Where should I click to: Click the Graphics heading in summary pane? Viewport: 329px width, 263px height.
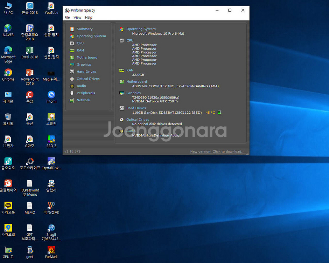coord(133,93)
